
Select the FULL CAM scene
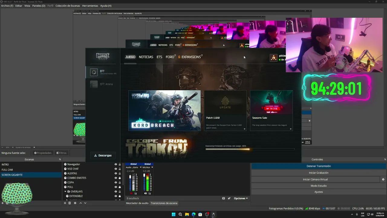[31, 170]
